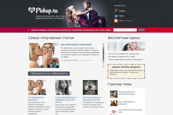Image resolution: width=173 pixels, height=115 pixels.
Task: Click the vertical slider beside featured article
Action: click(x=104, y=55)
